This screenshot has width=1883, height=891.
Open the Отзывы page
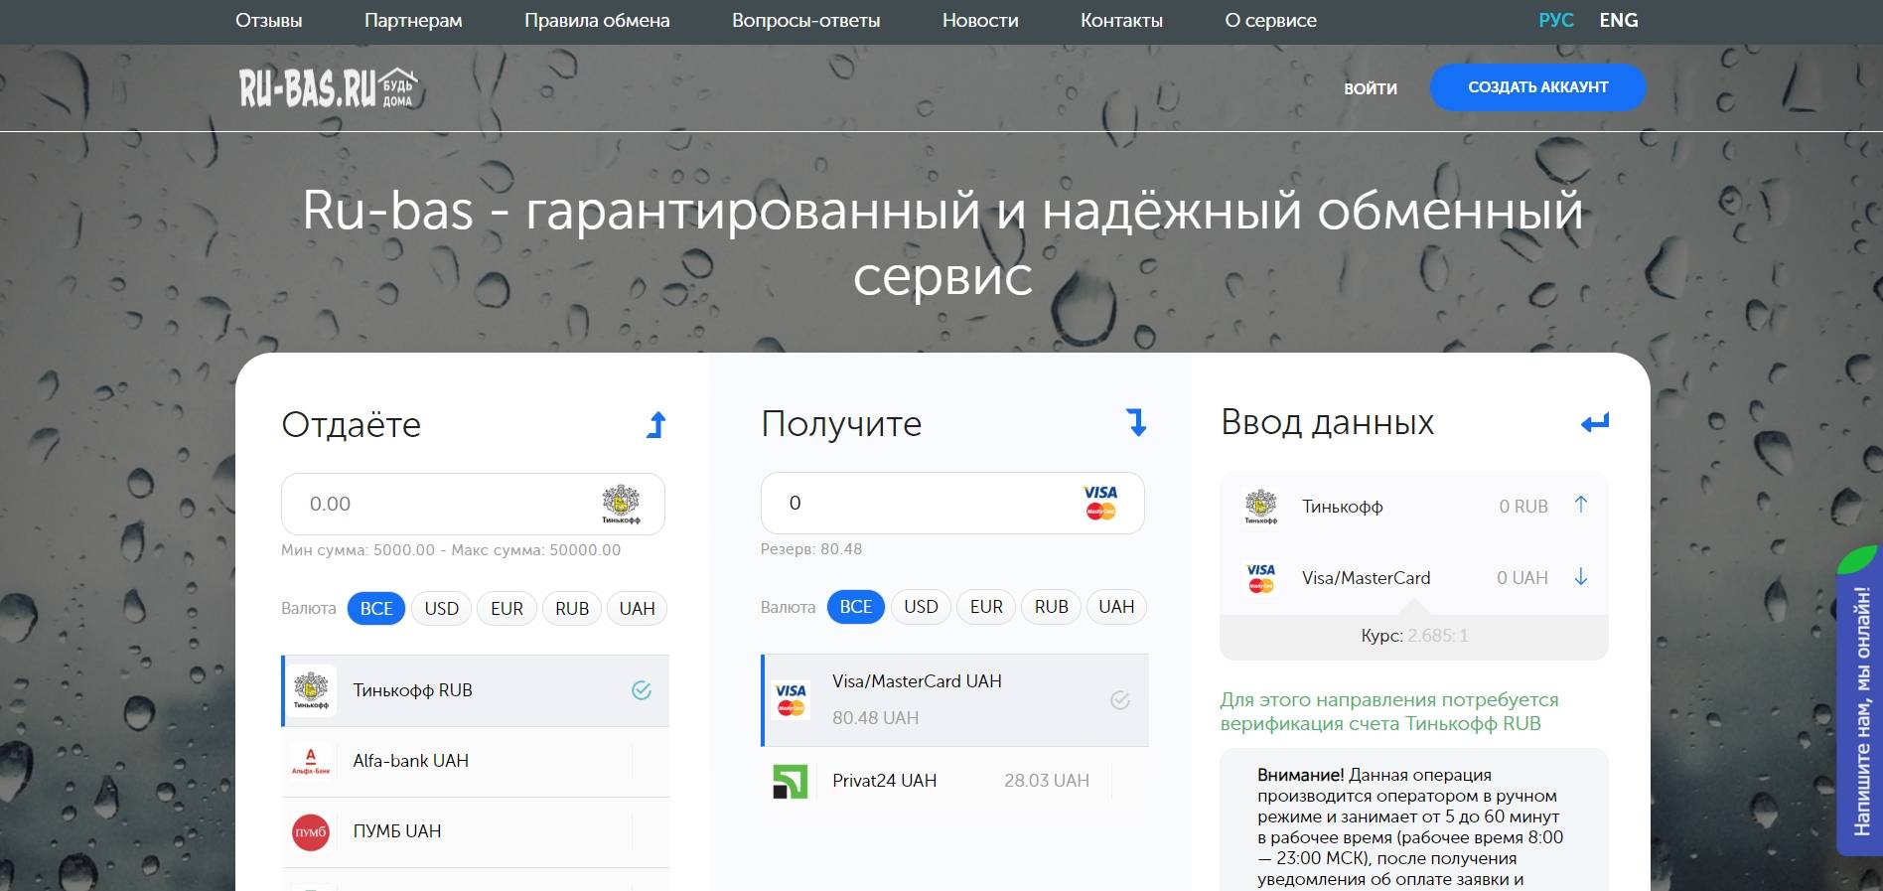[x=268, y=20]
